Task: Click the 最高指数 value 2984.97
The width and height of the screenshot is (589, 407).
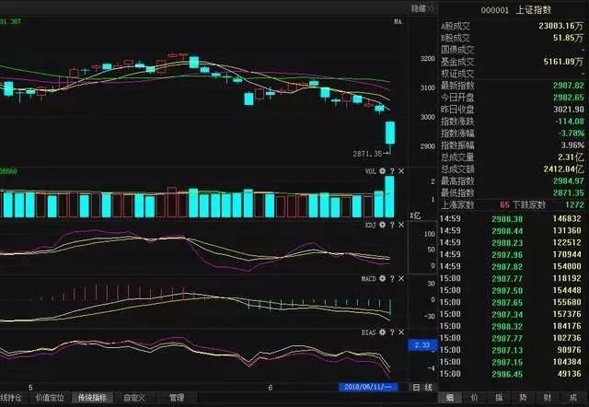Action: pos(569,181)
